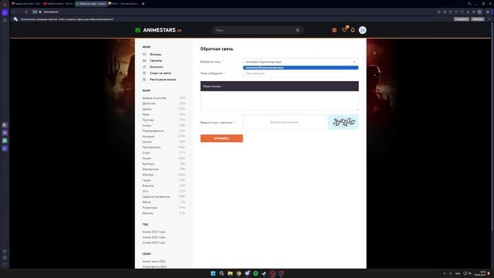Open the Windows Start button
Image resolution: width=494 pixels, height=278 pixels.
pos(213,273)
